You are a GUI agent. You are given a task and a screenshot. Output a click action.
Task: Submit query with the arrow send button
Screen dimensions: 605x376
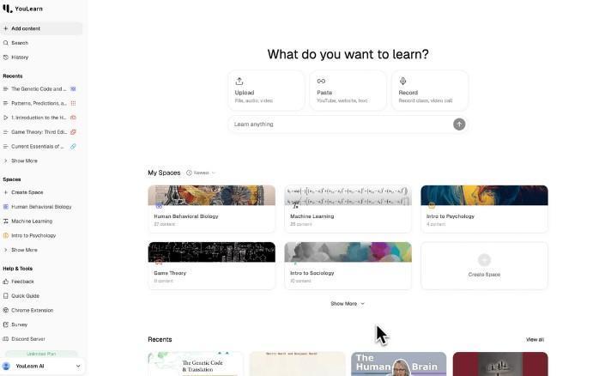459,124
